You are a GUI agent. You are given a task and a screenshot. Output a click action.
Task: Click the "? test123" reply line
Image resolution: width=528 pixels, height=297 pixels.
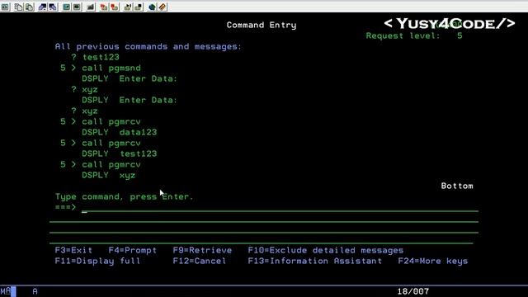[96, 57]
